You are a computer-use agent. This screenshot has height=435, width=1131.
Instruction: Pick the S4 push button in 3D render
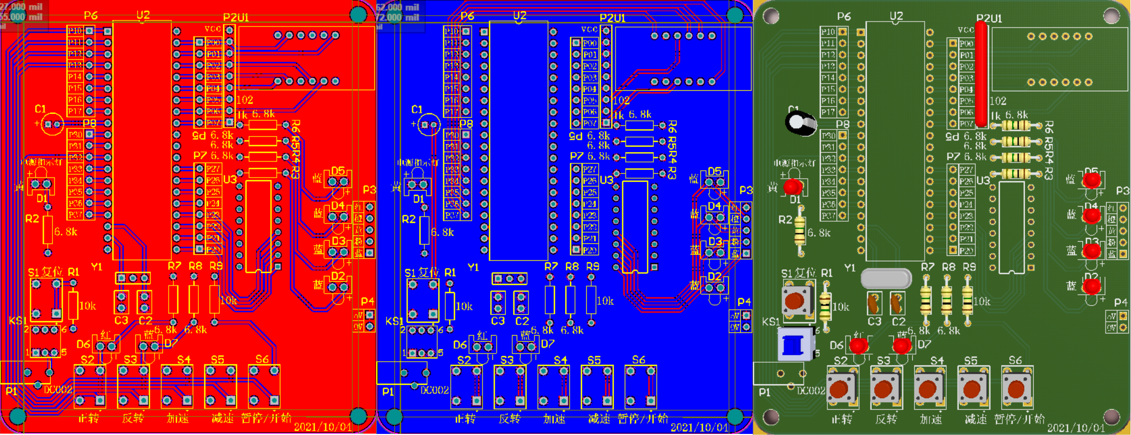coord(929,388)
